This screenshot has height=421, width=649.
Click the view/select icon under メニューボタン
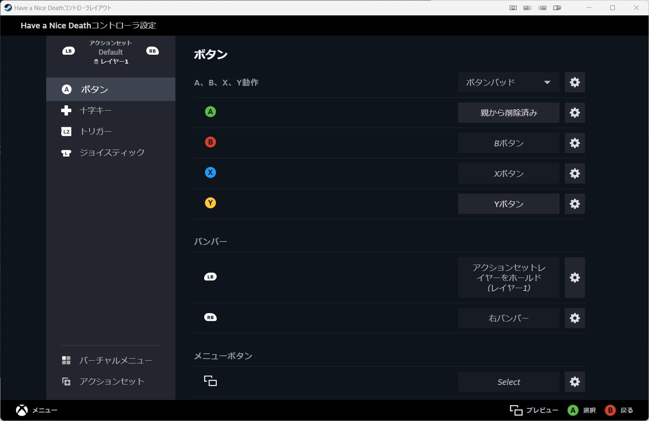pyautogui.click(x=210, y=381)
